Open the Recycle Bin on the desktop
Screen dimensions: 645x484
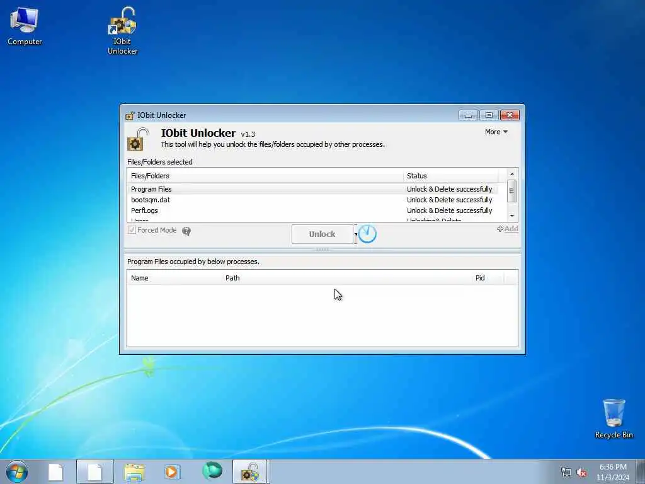click(x=614, y=418)
